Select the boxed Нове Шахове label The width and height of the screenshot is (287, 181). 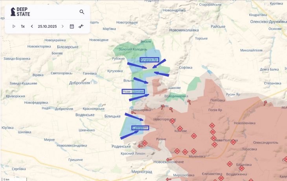coord(133,91)
